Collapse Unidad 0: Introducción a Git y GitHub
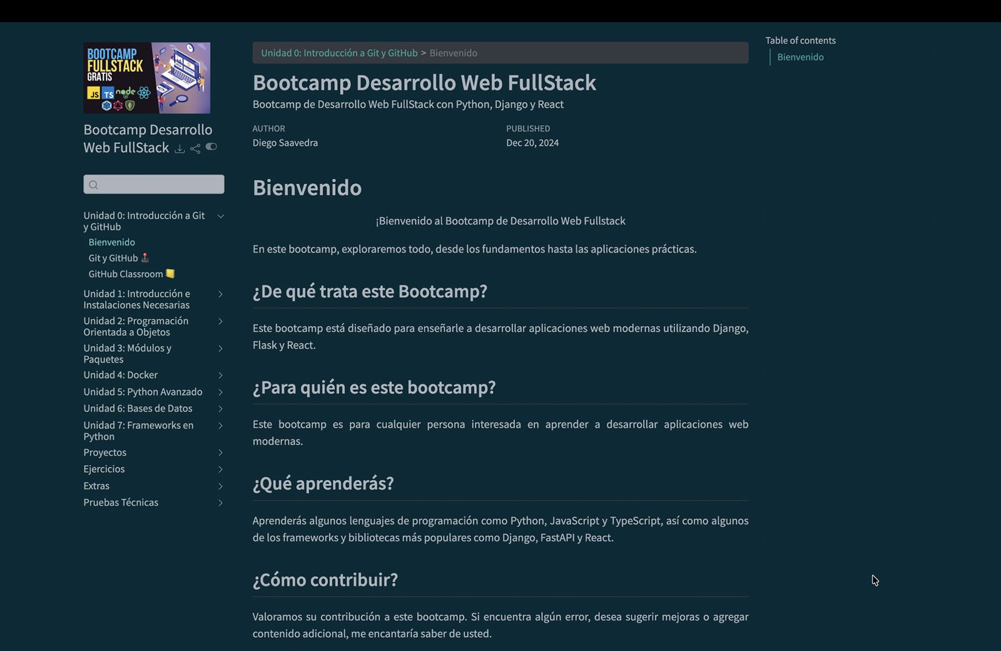1001x651 pixels. 220,215
